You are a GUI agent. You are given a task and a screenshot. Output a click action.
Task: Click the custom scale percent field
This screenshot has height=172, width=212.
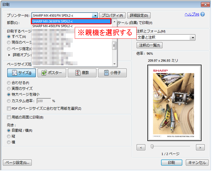[x=44, y=101]
